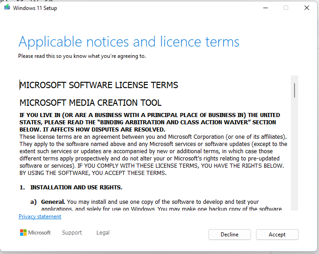Close the Windows 11 Setup window
This screenshot has height=254, width=319.
(307, 8)
